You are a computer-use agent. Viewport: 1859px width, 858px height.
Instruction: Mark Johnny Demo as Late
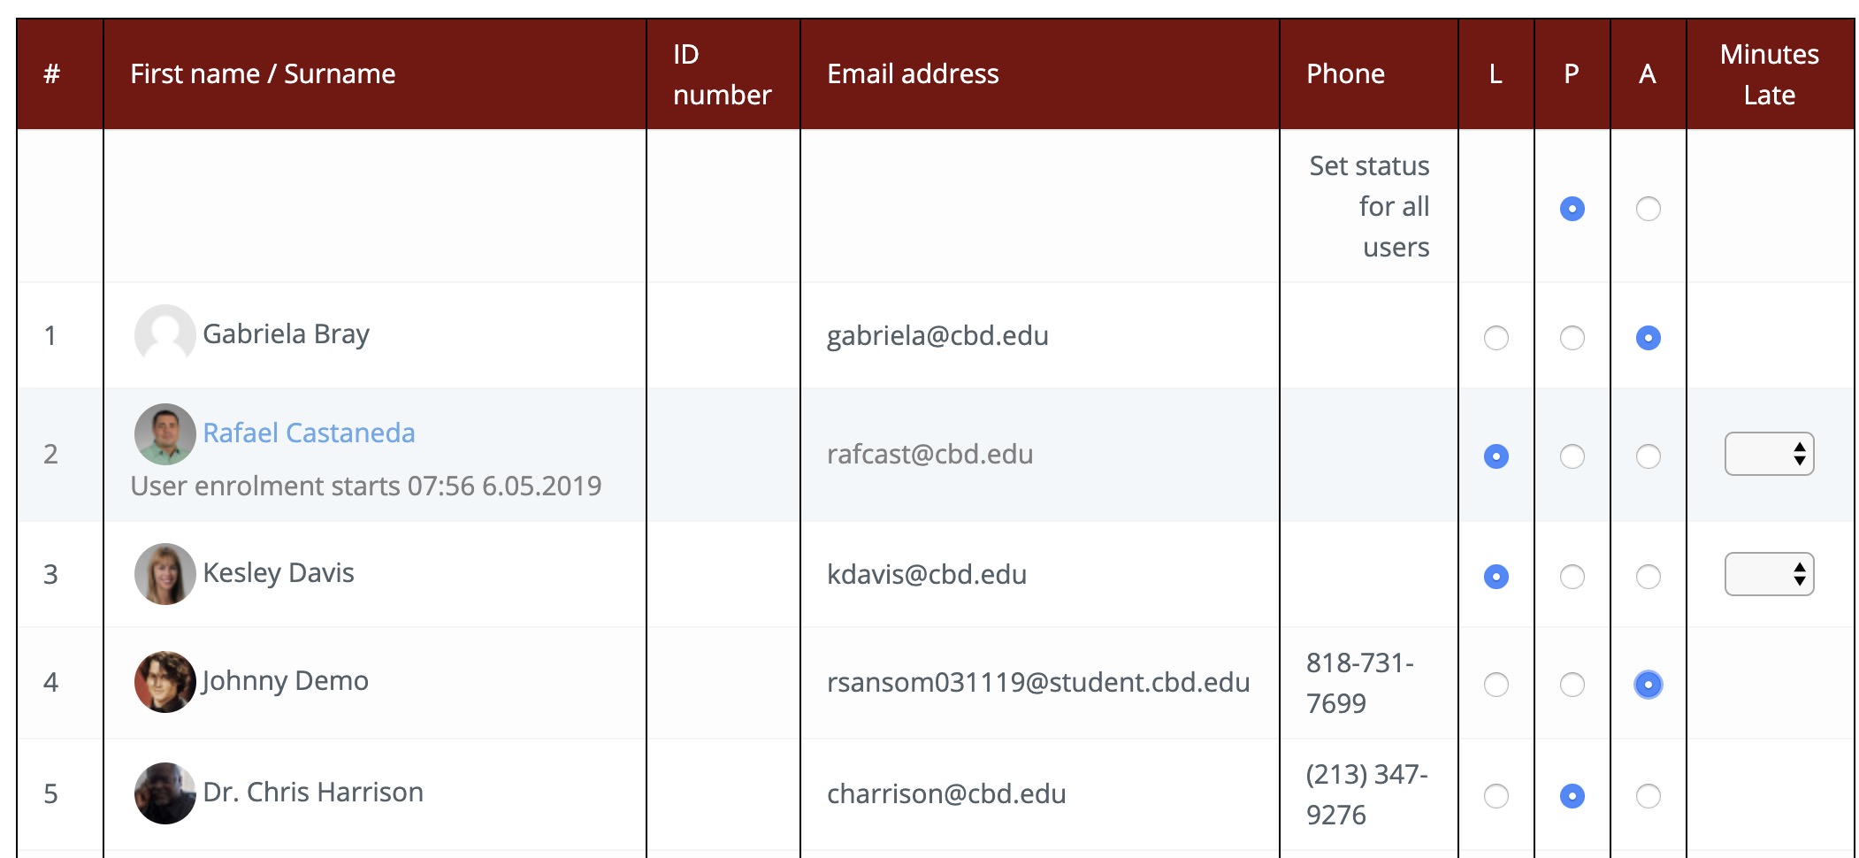(1495, 685)
